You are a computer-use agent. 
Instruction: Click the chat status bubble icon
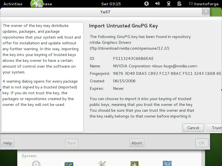coord(191,4)
